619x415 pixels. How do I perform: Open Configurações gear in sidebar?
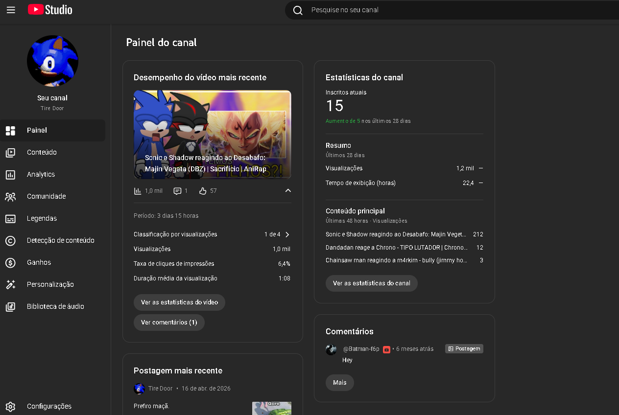[x=10, y=407]
